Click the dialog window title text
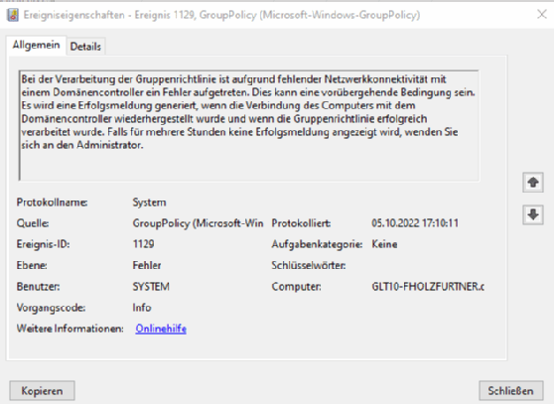 coord(221,15)
